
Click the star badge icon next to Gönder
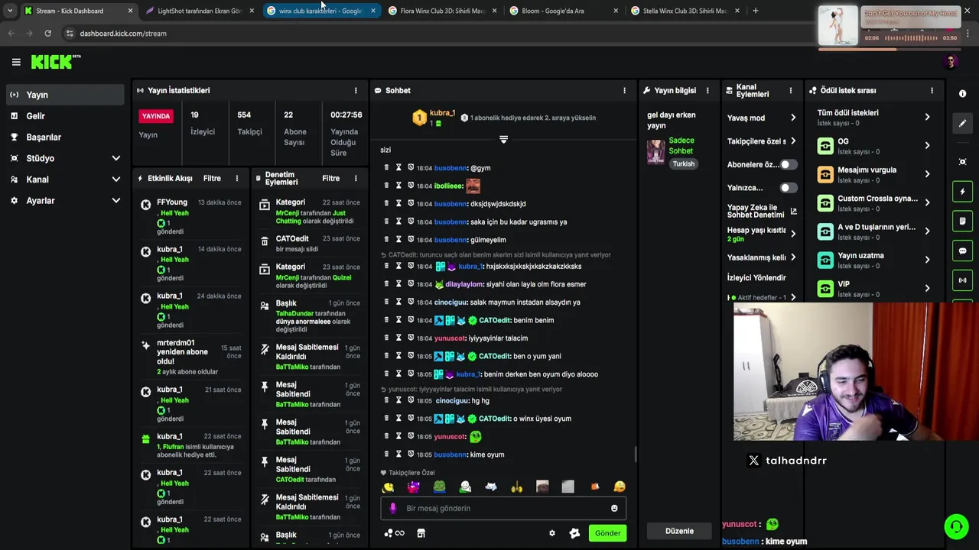(574, 533)
